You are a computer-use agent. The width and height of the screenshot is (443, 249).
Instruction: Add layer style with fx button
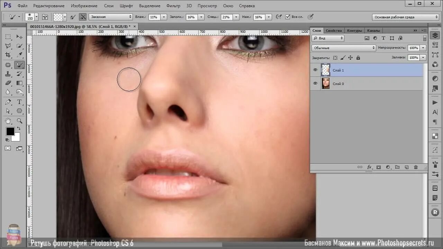coord(369,167)
